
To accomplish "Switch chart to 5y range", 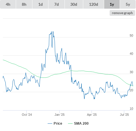I will 128,4.
